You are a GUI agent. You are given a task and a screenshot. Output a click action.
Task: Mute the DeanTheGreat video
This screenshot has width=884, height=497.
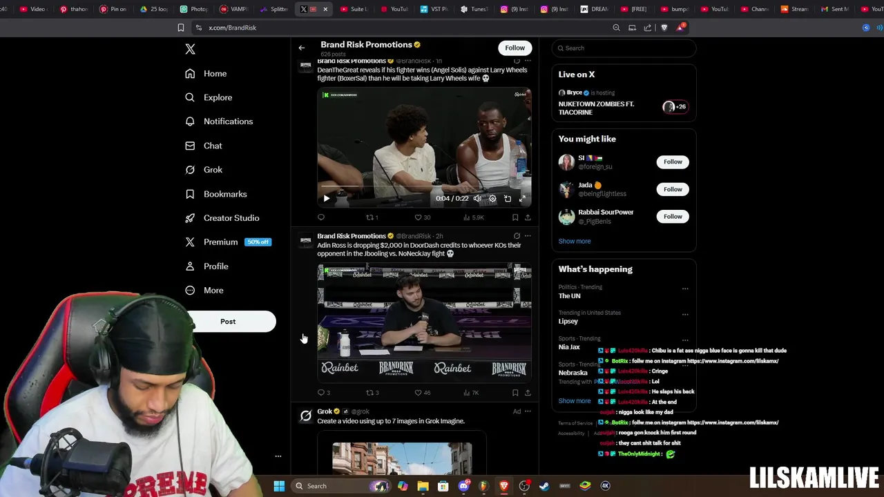477,199
